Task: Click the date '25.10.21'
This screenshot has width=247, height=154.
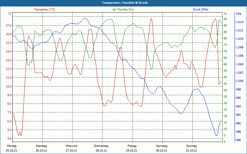Action: [11, 151]
